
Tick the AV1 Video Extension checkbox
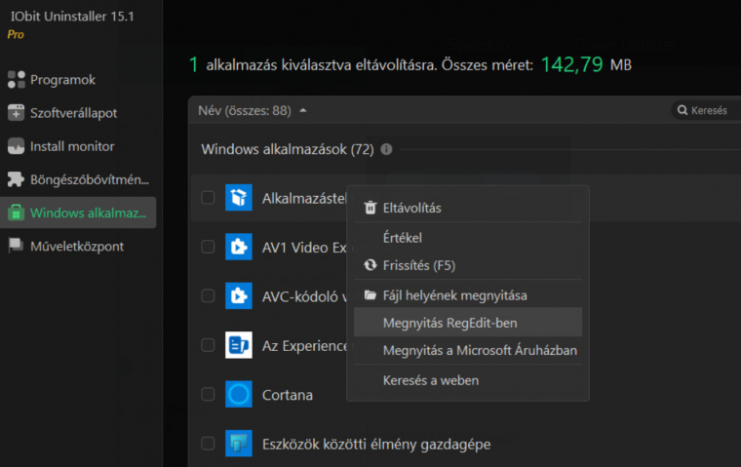[208, 248]
